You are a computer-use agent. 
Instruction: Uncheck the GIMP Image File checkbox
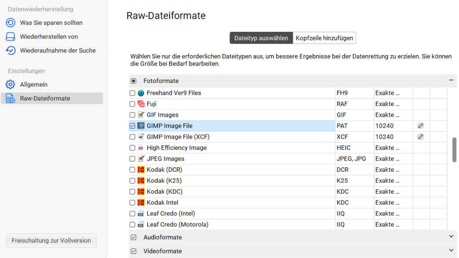(132, 126)
